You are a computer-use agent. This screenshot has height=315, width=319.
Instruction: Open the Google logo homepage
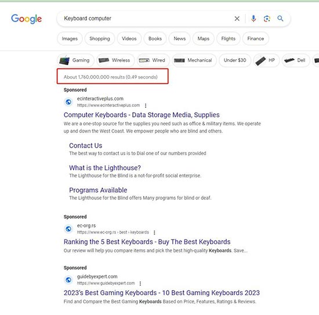coord(27,19)
